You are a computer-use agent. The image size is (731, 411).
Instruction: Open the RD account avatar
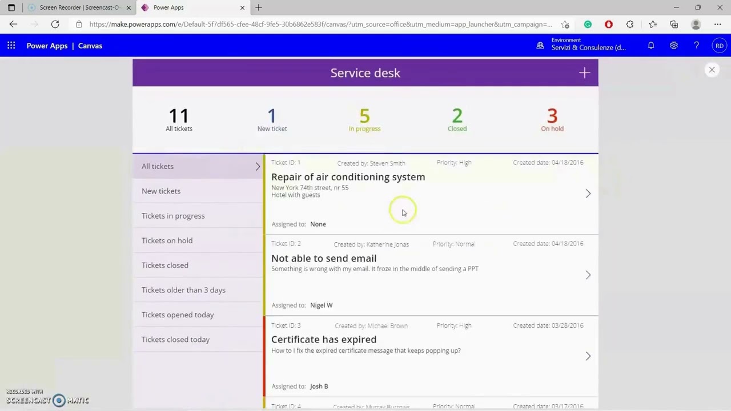coord(719,46)
